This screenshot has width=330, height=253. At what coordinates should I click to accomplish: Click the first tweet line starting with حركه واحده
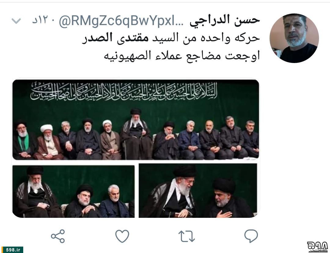[x=171, y=38]
